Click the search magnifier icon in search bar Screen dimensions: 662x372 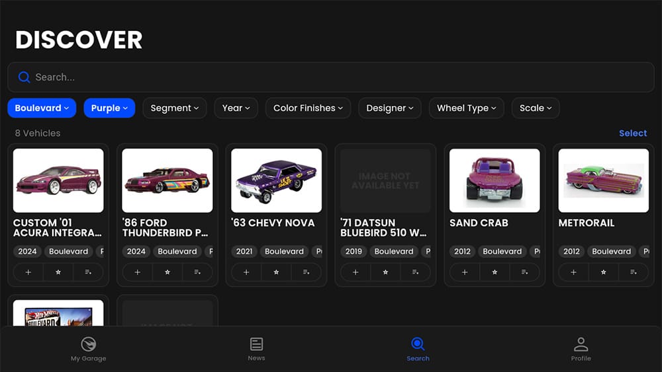pos(24,77)
